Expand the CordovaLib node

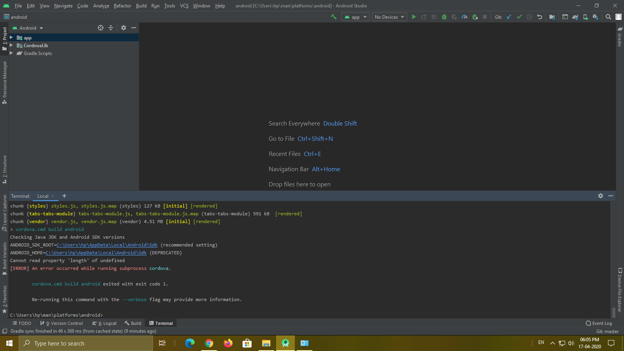(x=11, y=45)
